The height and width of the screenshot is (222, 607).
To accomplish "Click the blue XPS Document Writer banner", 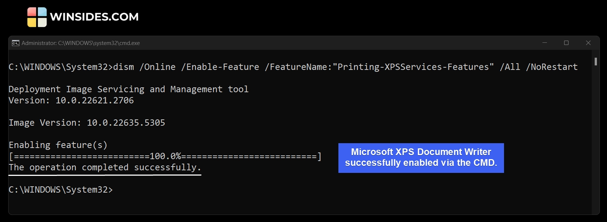I will click(421, 158).
